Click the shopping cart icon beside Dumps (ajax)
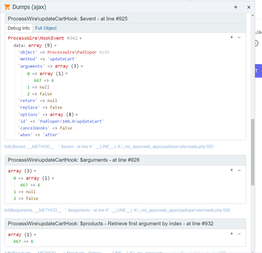 click(7, 7)
